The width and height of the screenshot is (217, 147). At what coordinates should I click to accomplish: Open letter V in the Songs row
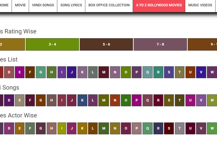click(x=201, y=100)
